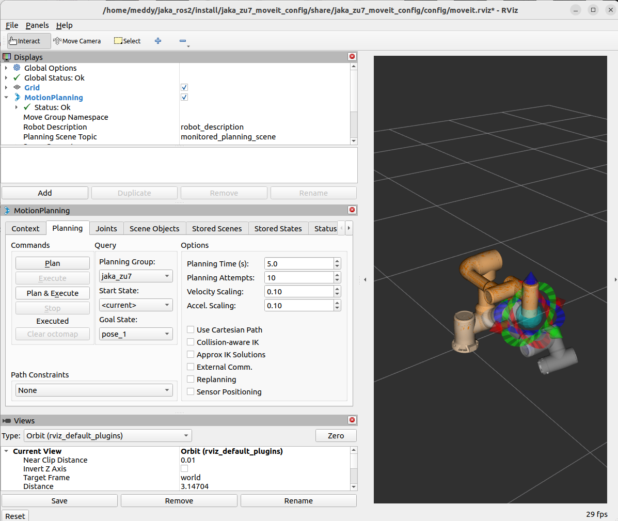The image size is (618, 521).
Task: Click the Grid display icon in Displays tree
Action: pyautogui.click(x=18, y=87)
